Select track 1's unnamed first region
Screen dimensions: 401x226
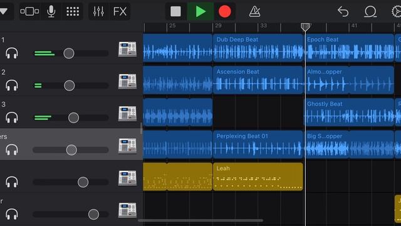(x=178, y=48)
